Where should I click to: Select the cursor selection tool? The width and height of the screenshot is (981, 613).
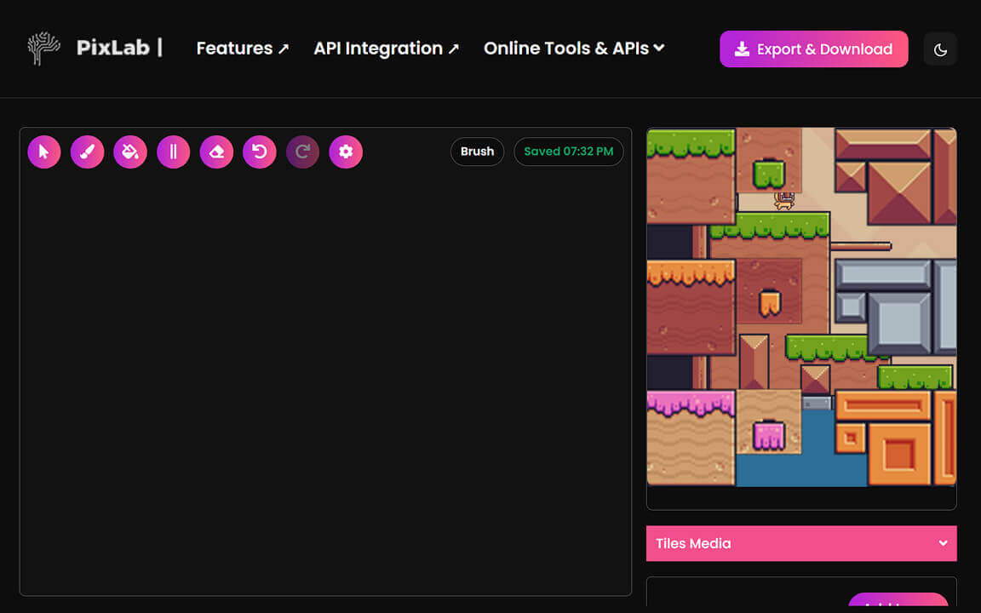[44, 152]
